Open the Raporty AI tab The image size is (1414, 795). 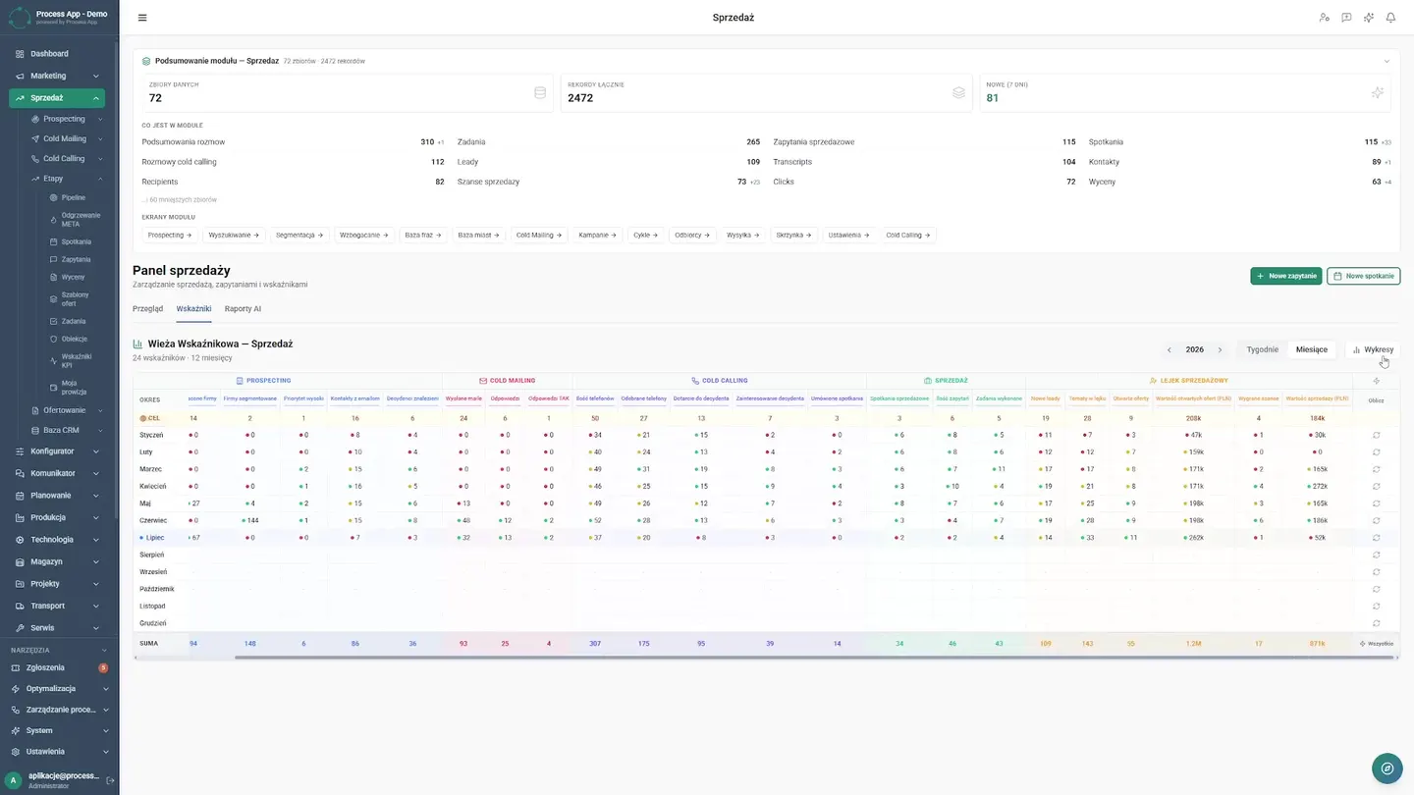(243, 308)
